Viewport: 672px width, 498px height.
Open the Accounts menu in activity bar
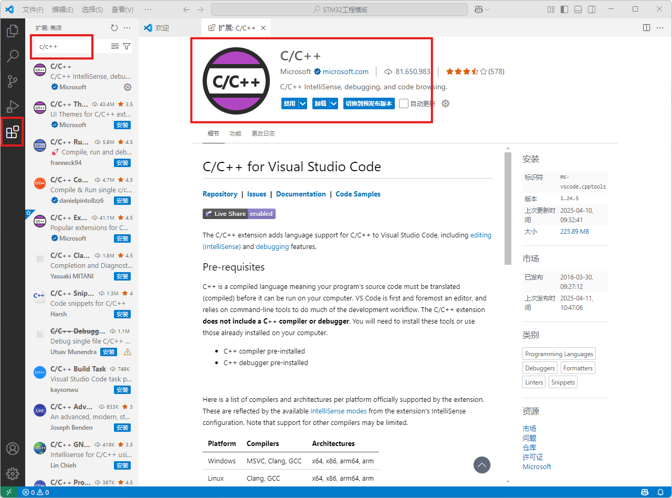(x=12, y=449)
